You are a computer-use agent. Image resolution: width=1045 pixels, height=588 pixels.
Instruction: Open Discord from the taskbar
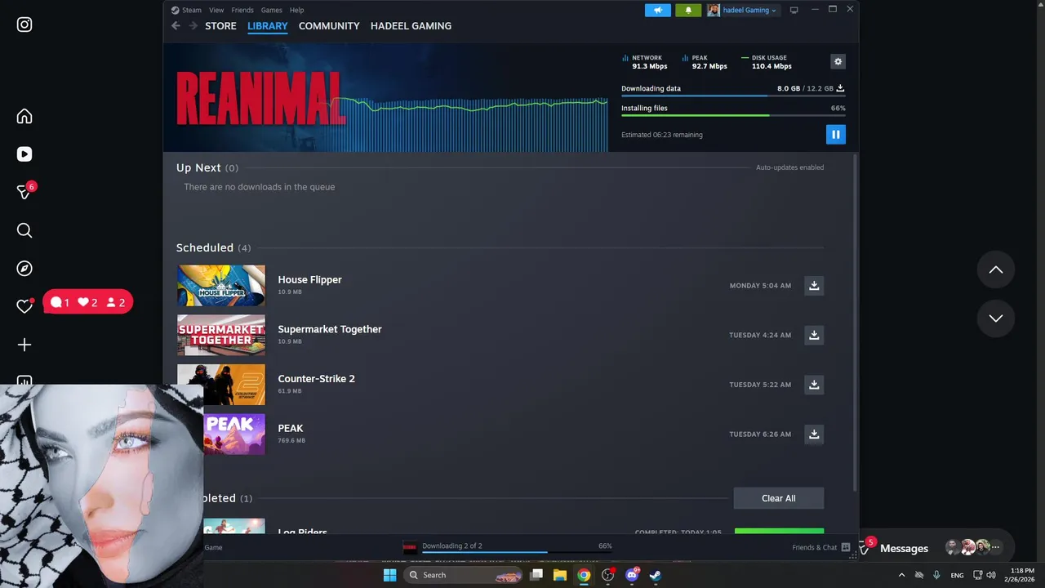pos(632,575)
